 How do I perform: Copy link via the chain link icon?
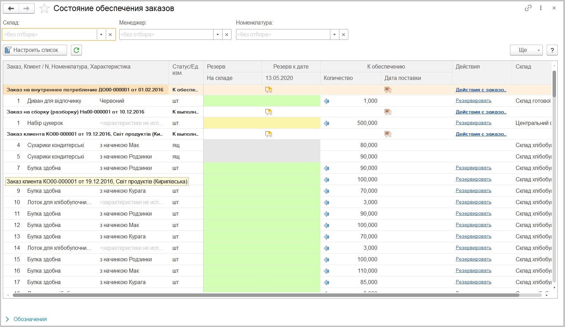[528, 8]
